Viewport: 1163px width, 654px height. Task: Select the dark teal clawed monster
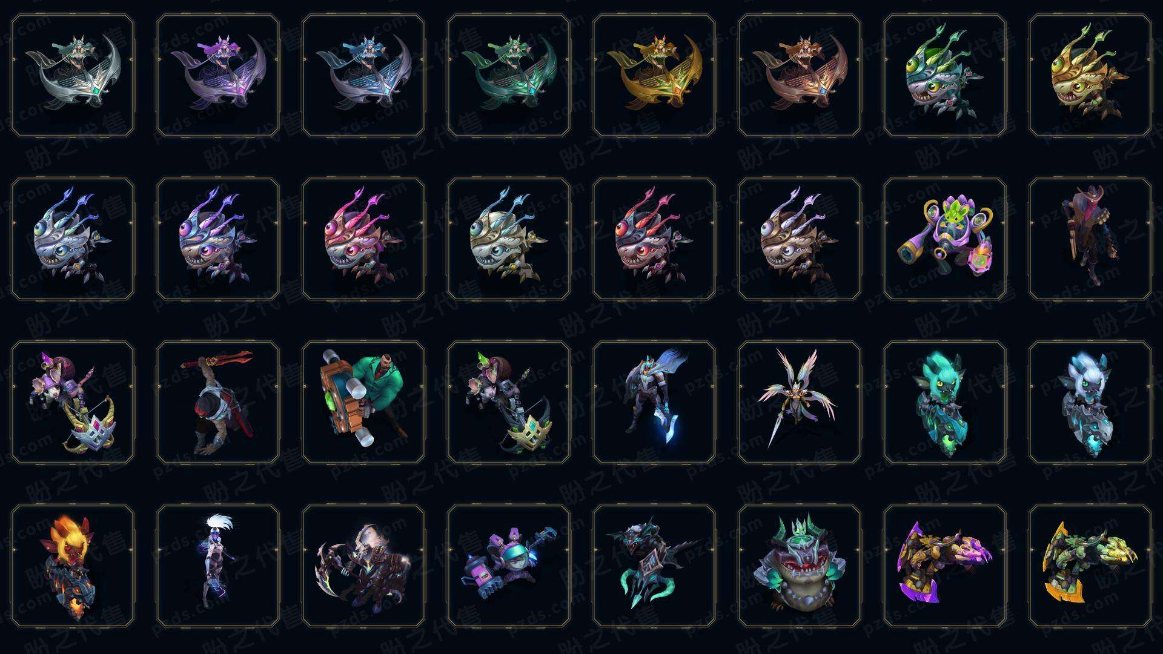pyautogui.click(x=654, y=566)
